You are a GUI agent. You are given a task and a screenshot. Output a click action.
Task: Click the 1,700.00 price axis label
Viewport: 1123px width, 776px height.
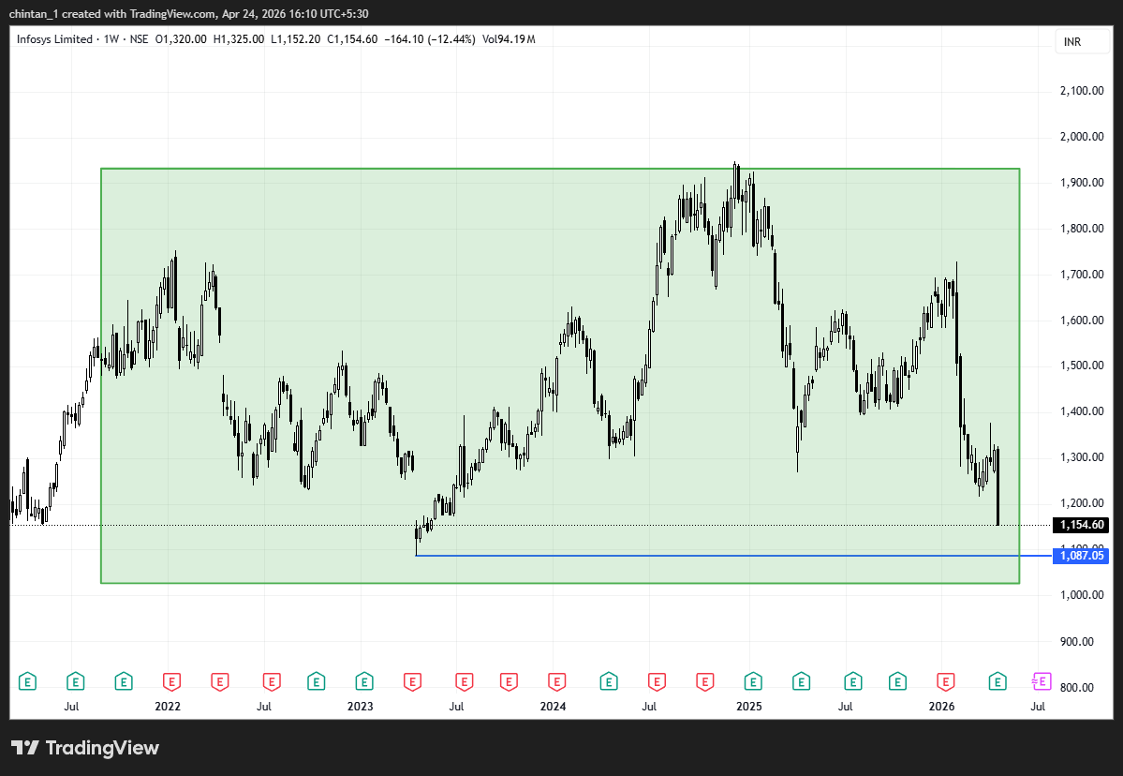click(x=1082, y=275)
